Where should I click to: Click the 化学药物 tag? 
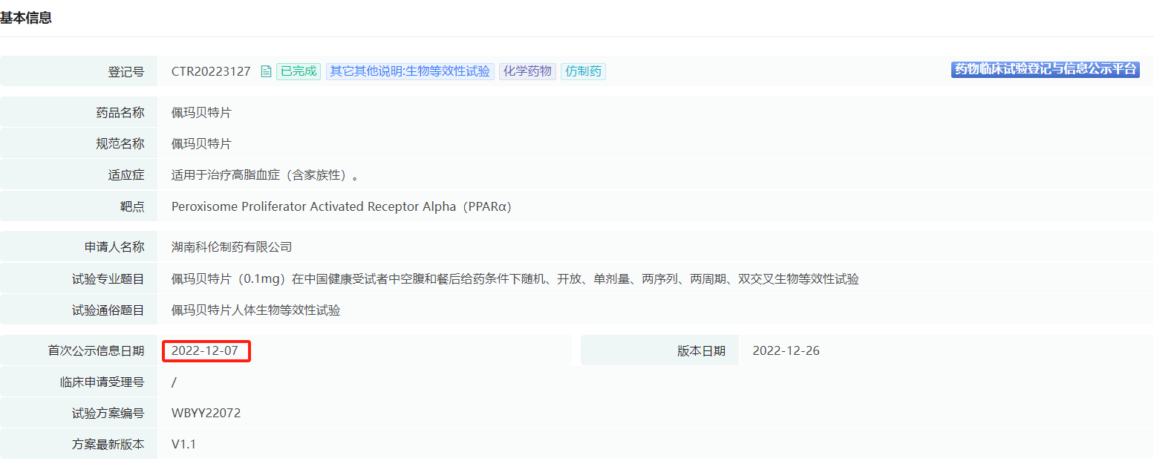527,72
